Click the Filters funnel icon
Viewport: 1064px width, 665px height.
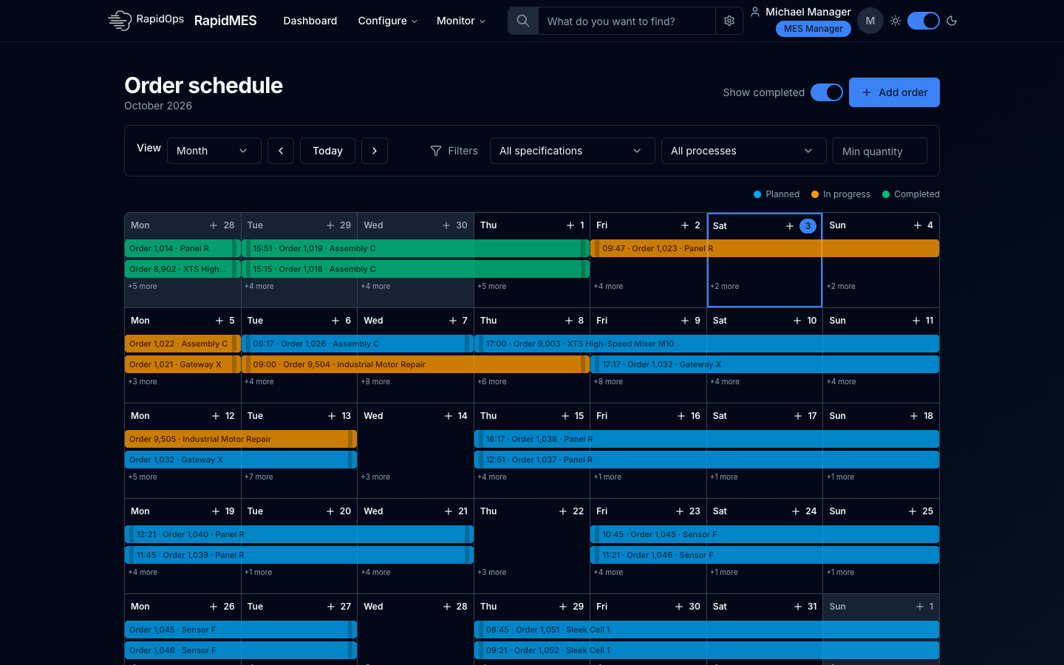(x=436, y=151)
